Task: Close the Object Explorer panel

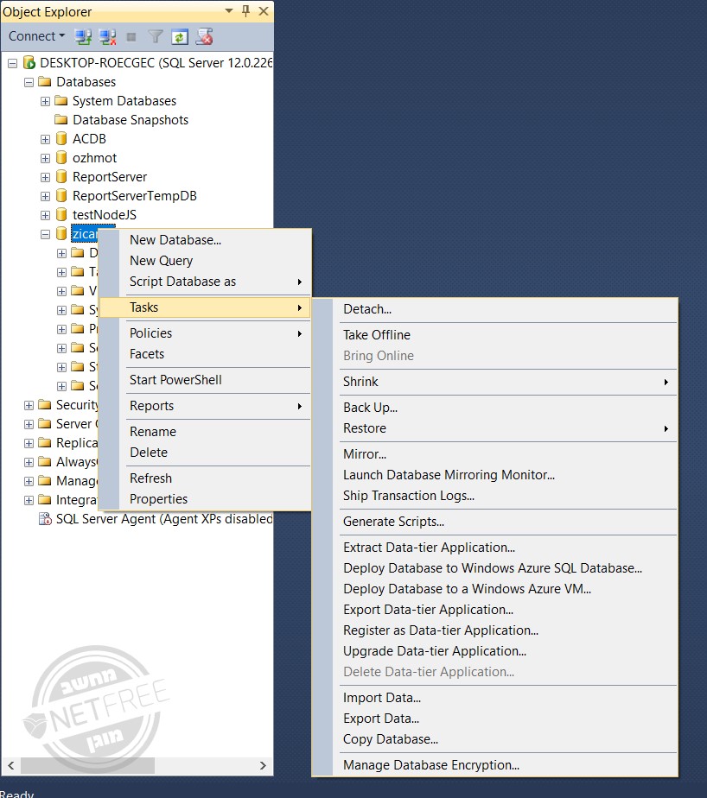Action: pyautogui.click(x=264, y=11)
